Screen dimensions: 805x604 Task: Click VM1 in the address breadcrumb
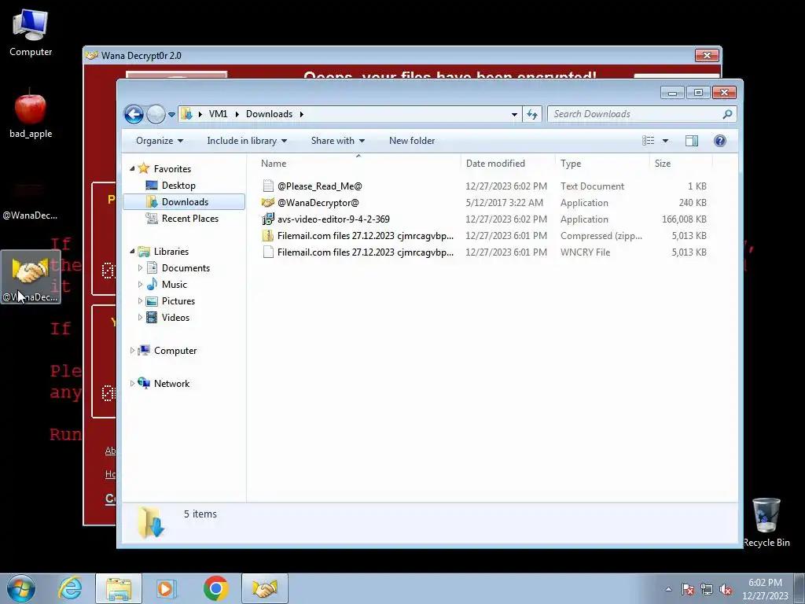coord(219,114)
